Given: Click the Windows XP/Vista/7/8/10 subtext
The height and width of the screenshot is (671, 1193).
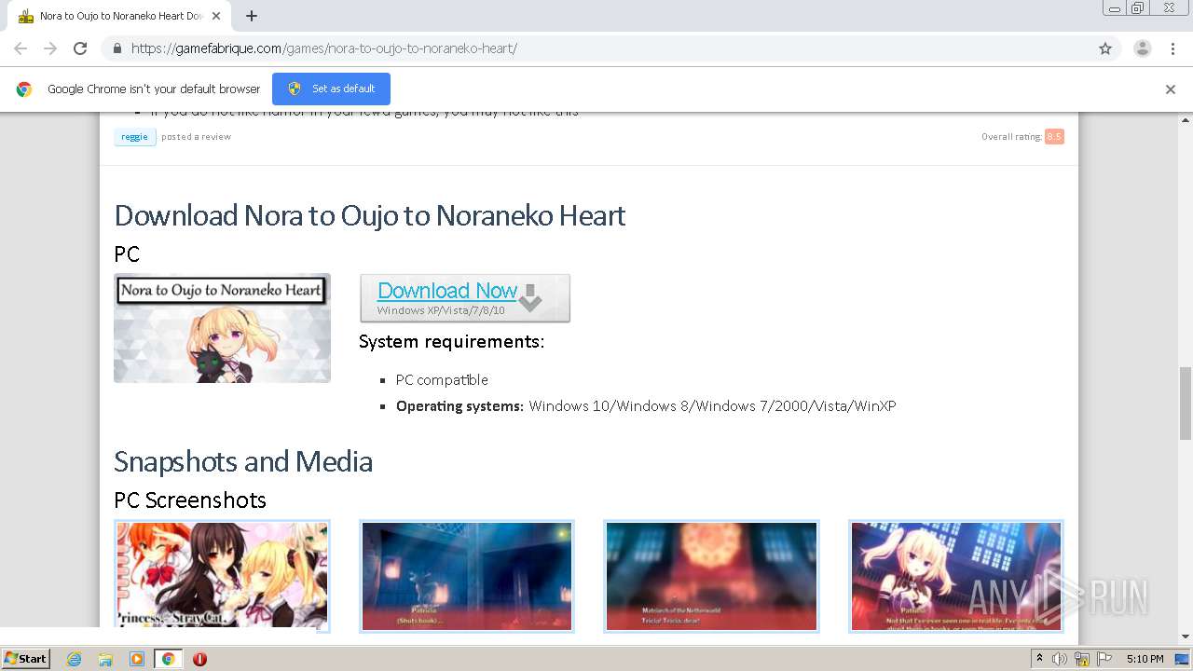Looking at the screenshot, I should pyautogui.click(x=441, y=310).
